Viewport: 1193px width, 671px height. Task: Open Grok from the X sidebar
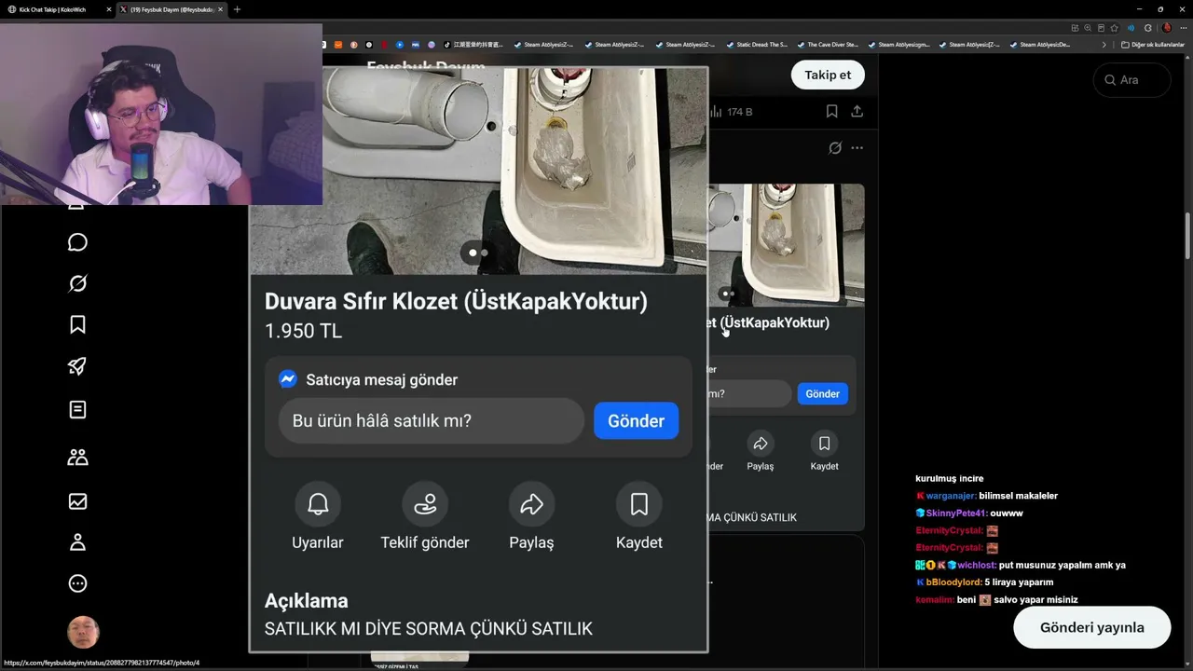[77, 283]
